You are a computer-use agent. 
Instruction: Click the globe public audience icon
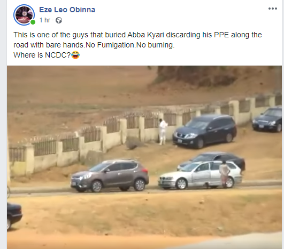(x=59, y=20)
